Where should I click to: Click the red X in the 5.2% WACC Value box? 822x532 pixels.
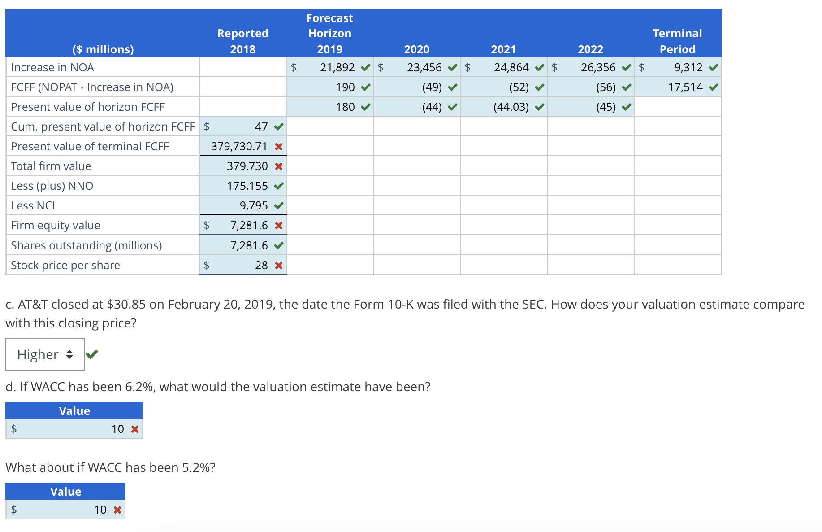click(x=117, y=510)
